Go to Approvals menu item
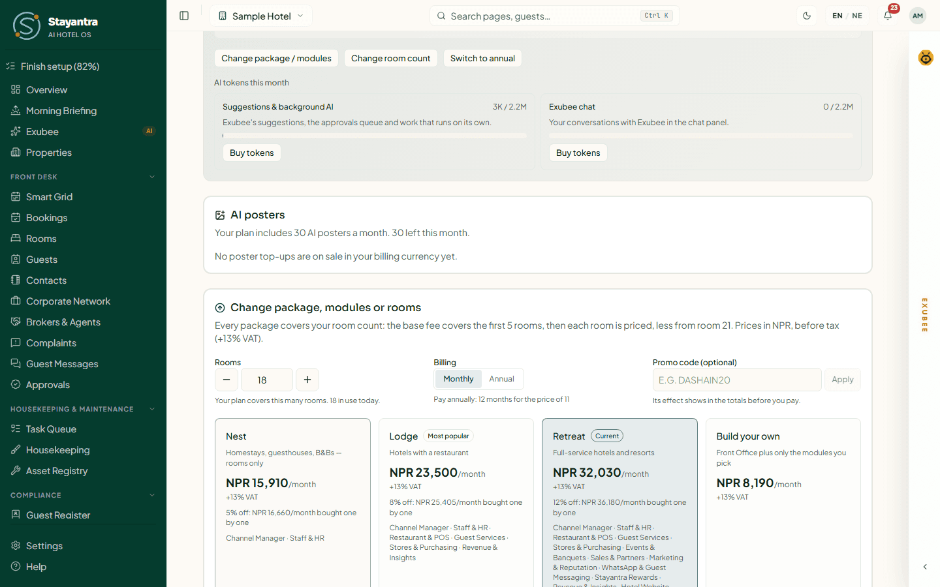The height and width of the screenshot is (587, 940). [83, 385]
